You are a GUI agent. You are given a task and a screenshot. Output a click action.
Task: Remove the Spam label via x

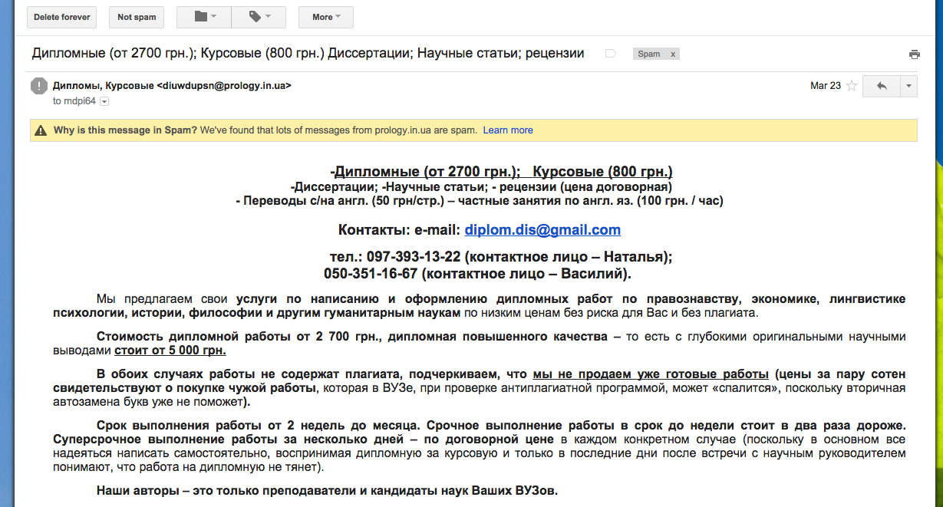coord(673,54)
